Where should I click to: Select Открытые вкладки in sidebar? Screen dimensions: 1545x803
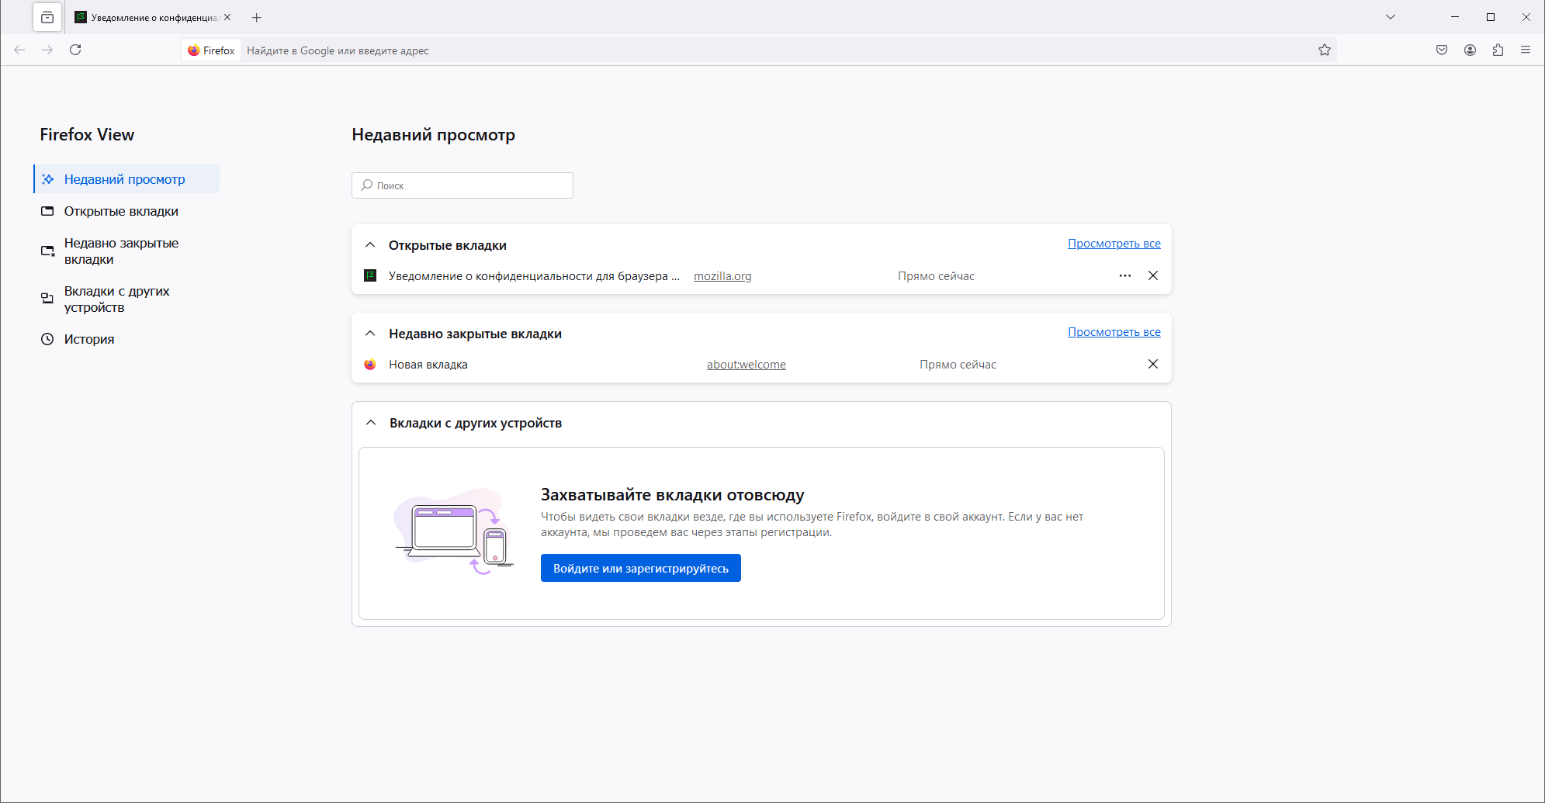pyautogui.click(x=126, y=211)
